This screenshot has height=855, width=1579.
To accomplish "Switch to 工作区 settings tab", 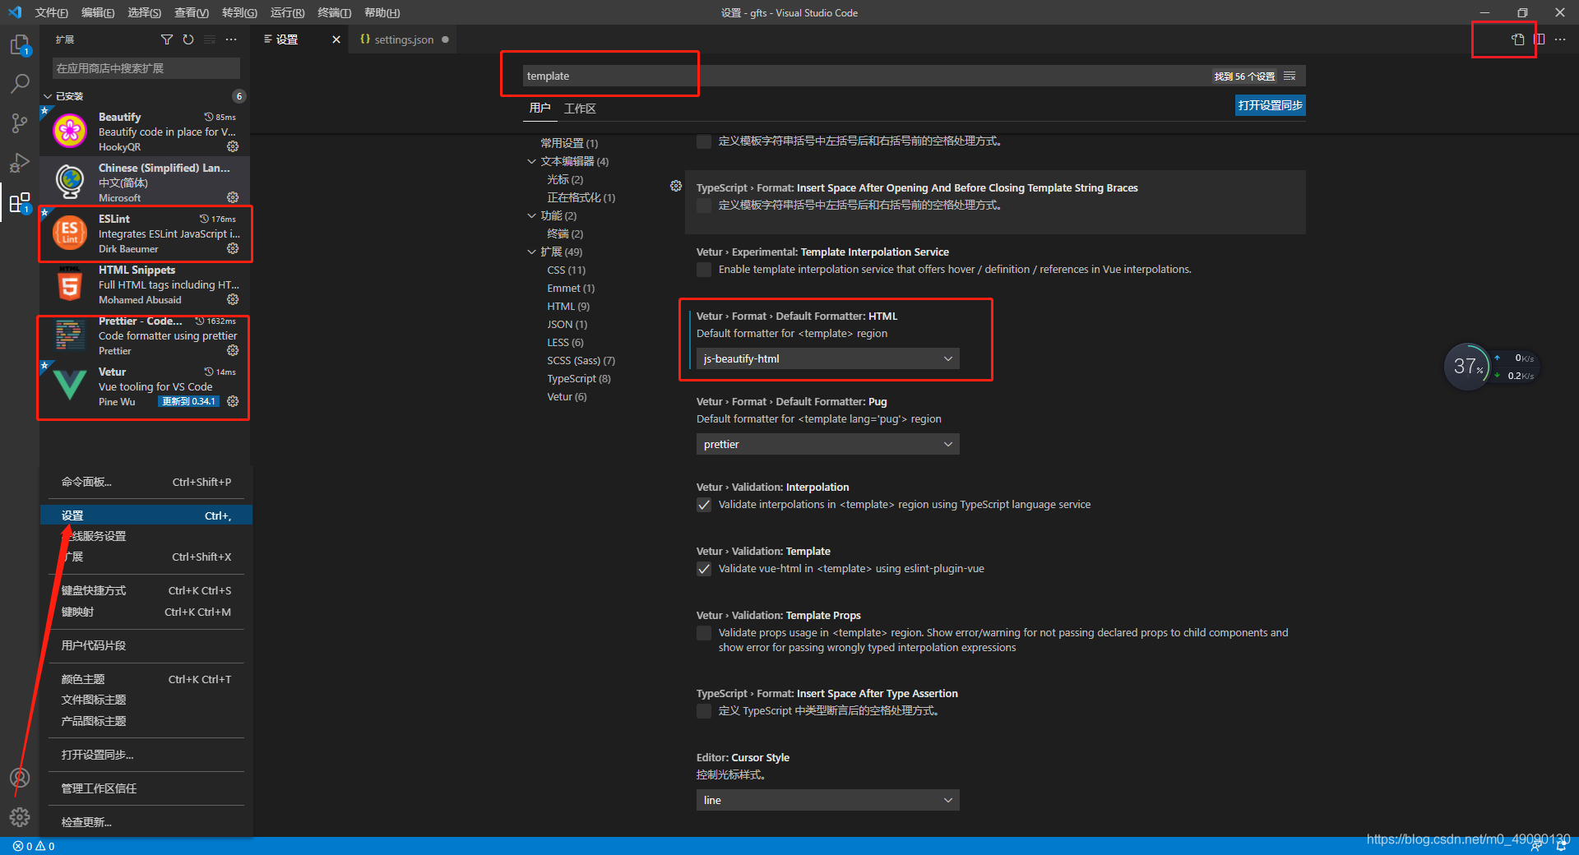I will [x=580, y=109].
